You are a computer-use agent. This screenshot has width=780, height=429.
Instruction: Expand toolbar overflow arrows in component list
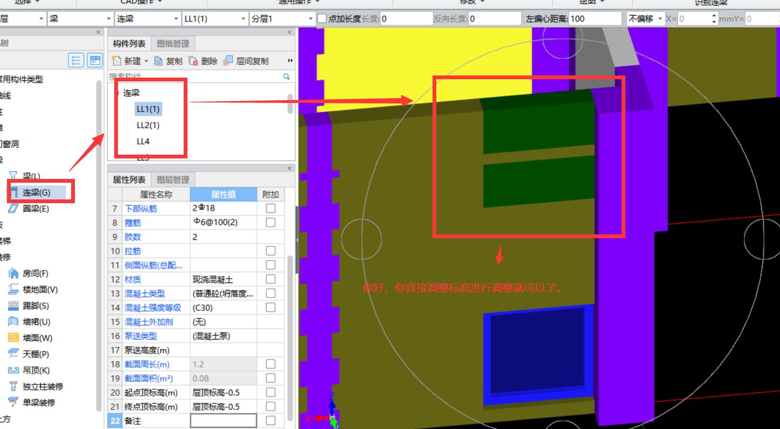290,61
